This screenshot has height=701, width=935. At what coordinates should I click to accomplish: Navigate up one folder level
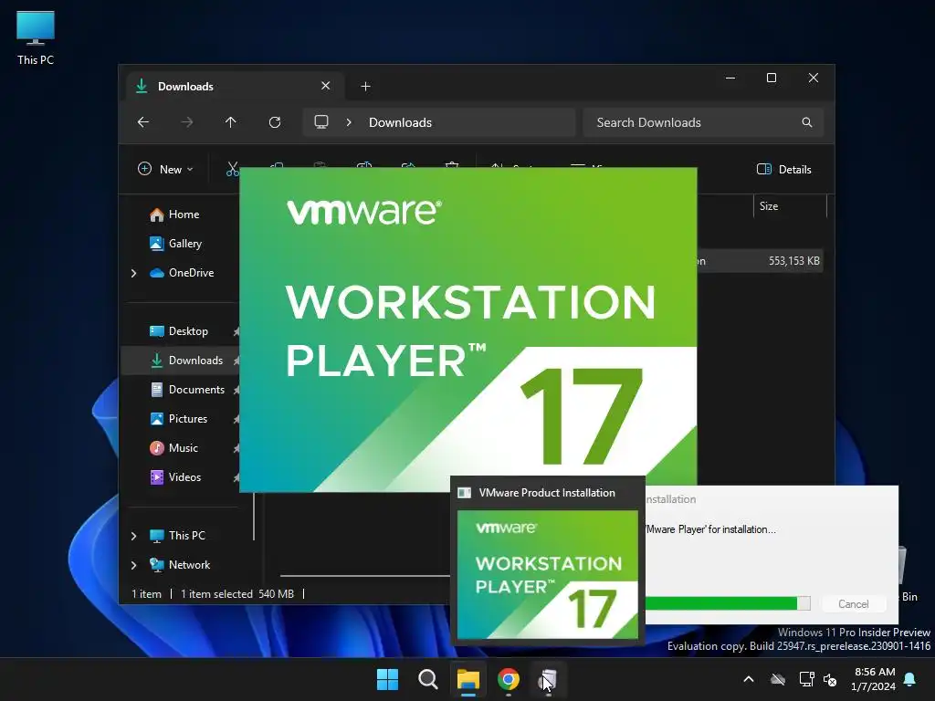pos(231,122)
